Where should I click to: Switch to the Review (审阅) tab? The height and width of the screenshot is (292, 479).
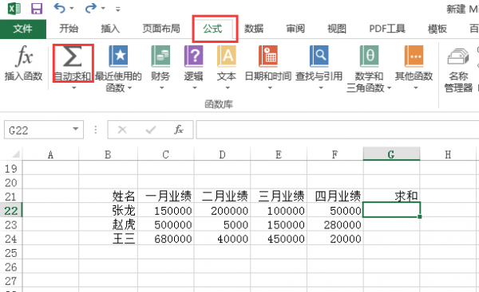pyautogui.click(x=295, y=29)
